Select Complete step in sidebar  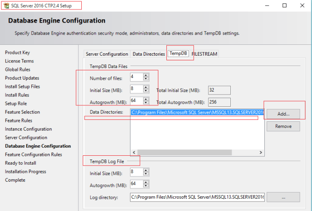[x=15, y=180]
